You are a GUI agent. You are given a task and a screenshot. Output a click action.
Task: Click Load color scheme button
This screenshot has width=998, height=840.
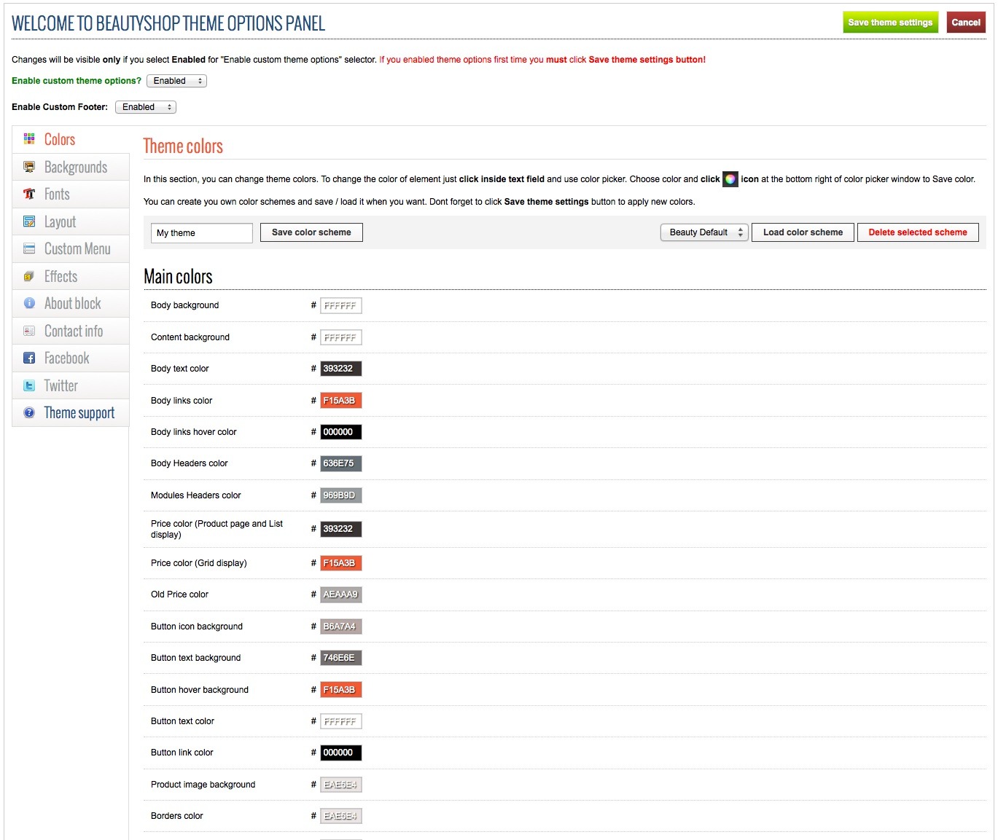803,232
